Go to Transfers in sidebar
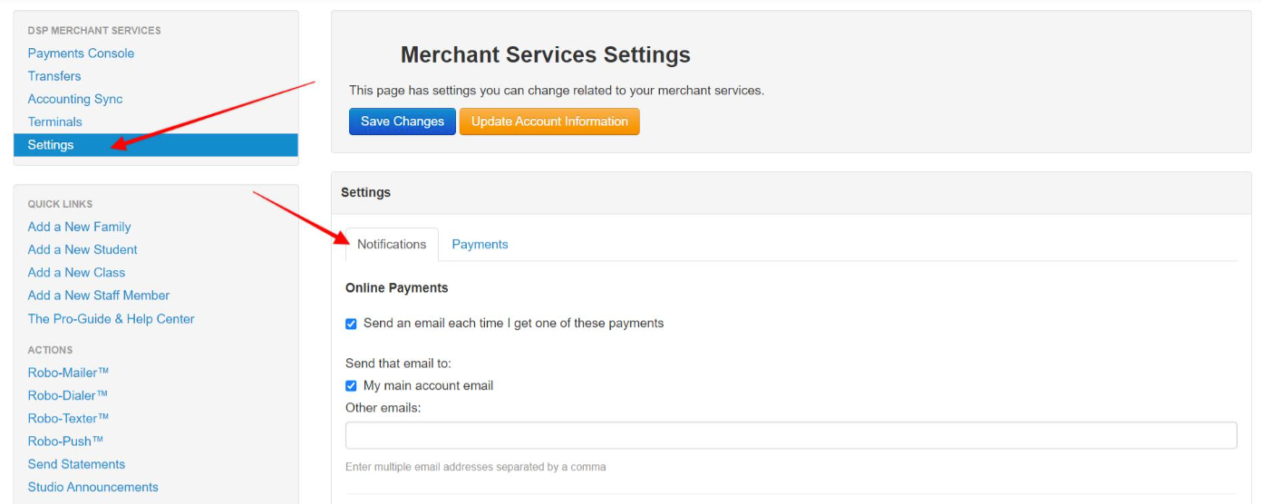1262x504 pixels. 54,76
